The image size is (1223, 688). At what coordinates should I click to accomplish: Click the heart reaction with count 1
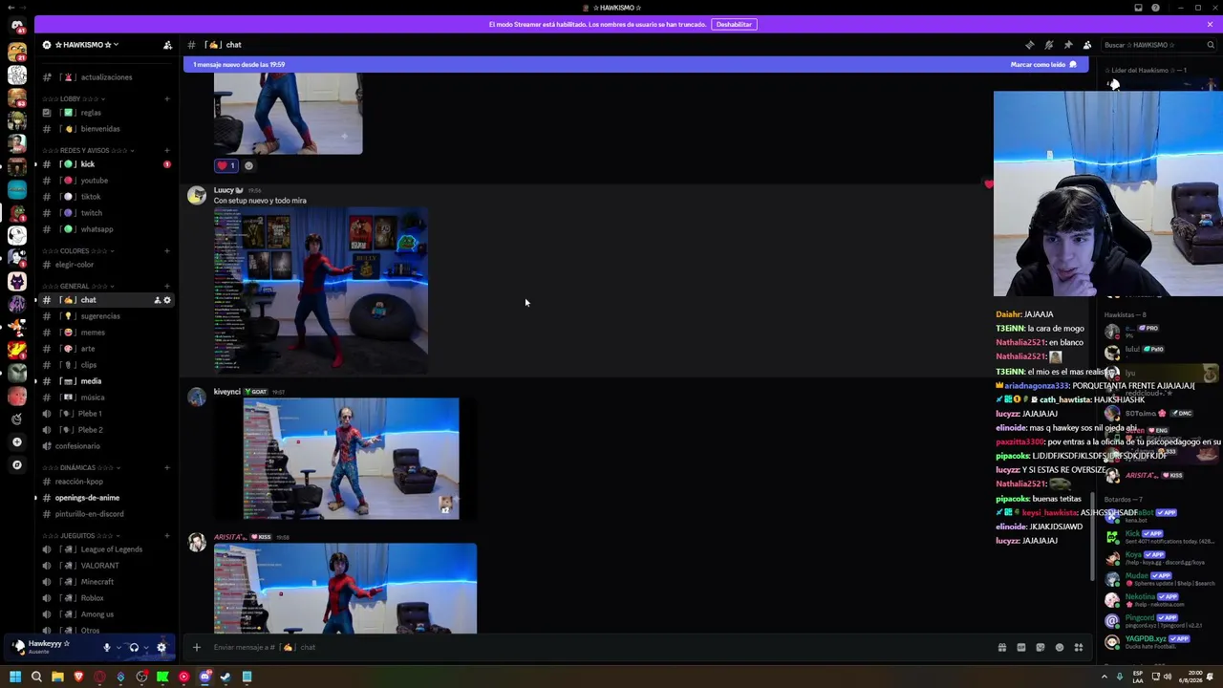tap(226, 165)
